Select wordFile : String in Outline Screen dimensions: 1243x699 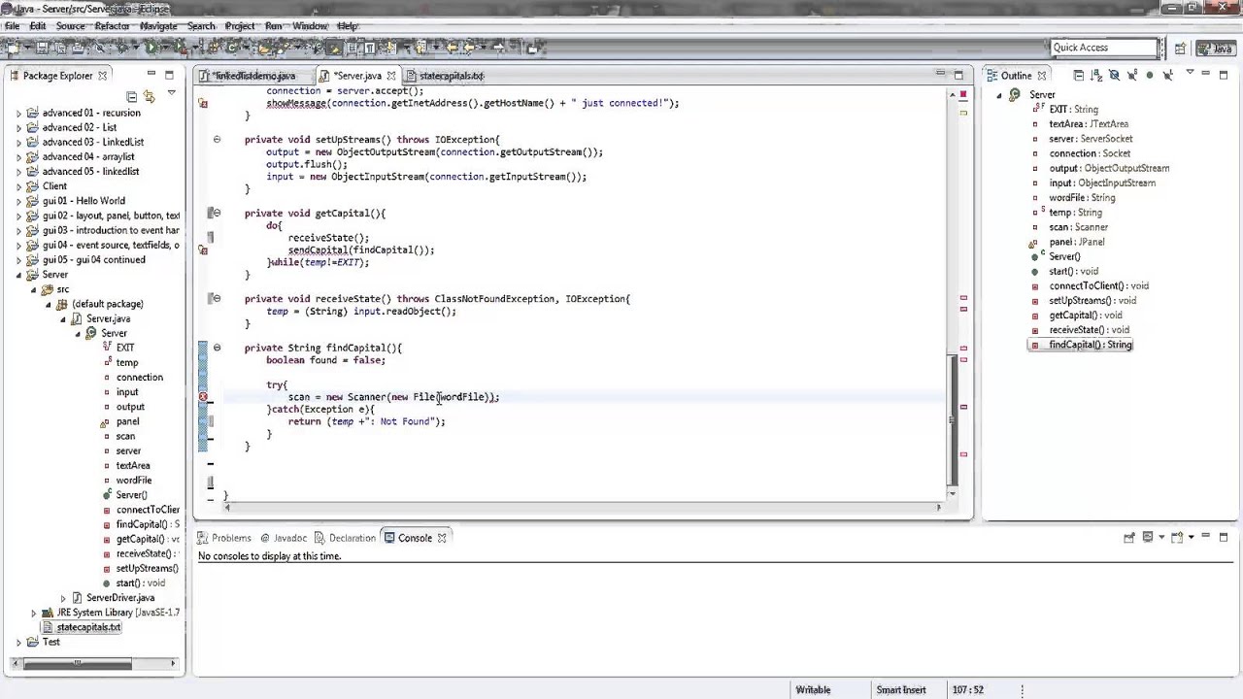pos(1082,198)
